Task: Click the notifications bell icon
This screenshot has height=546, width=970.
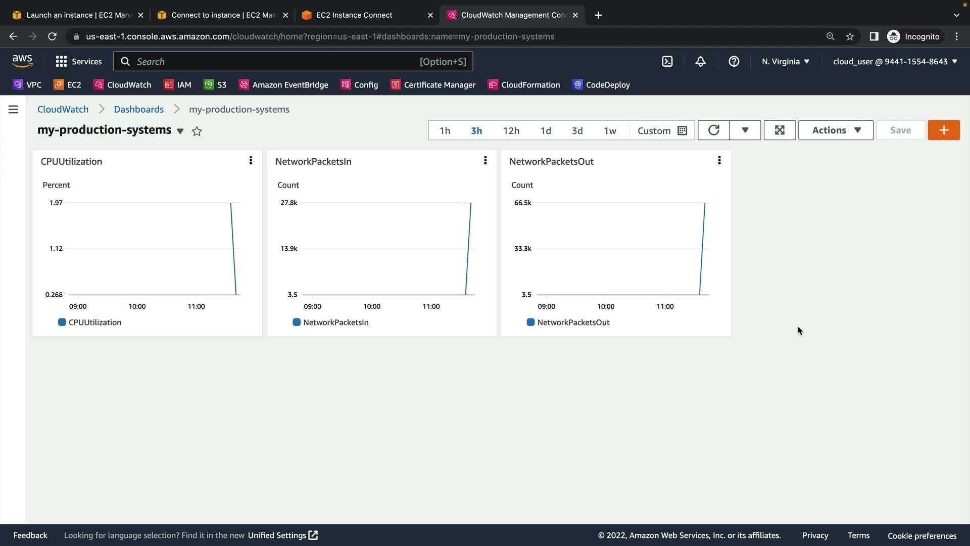Action: (x=700, y=61)
